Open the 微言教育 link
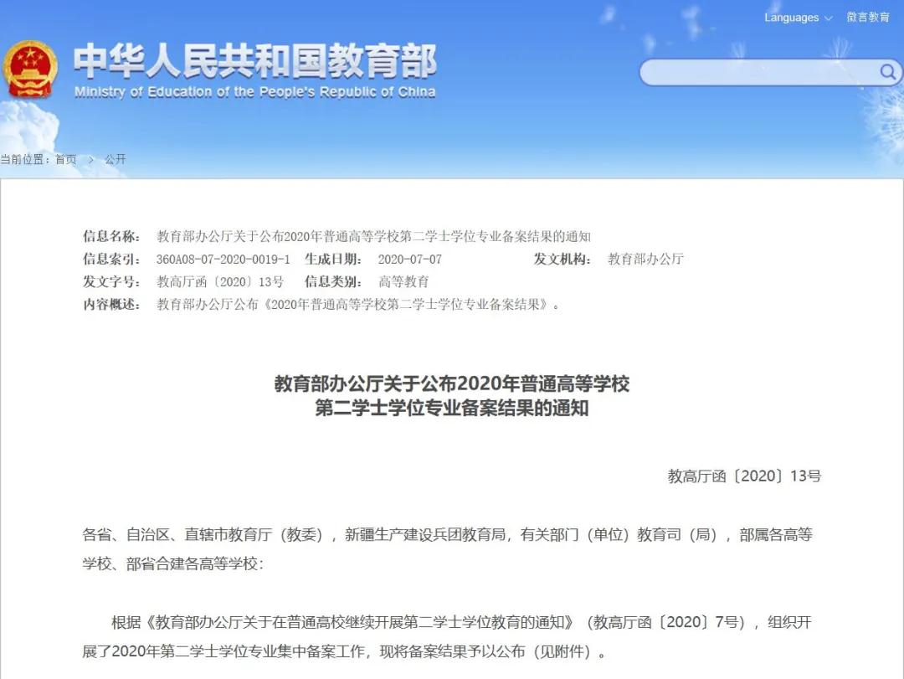Screen dimensions: 904x679 [x=868, y=18]
